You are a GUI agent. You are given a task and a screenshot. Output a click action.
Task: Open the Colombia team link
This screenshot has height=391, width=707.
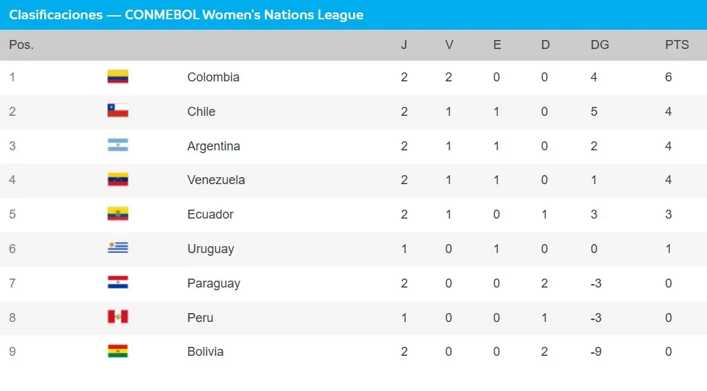[x=213, y=77]
